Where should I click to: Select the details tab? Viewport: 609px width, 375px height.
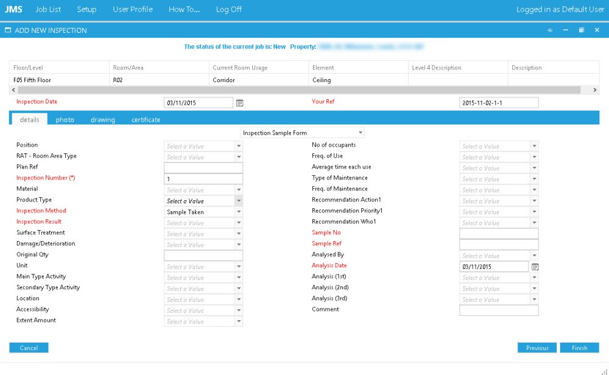29,119
